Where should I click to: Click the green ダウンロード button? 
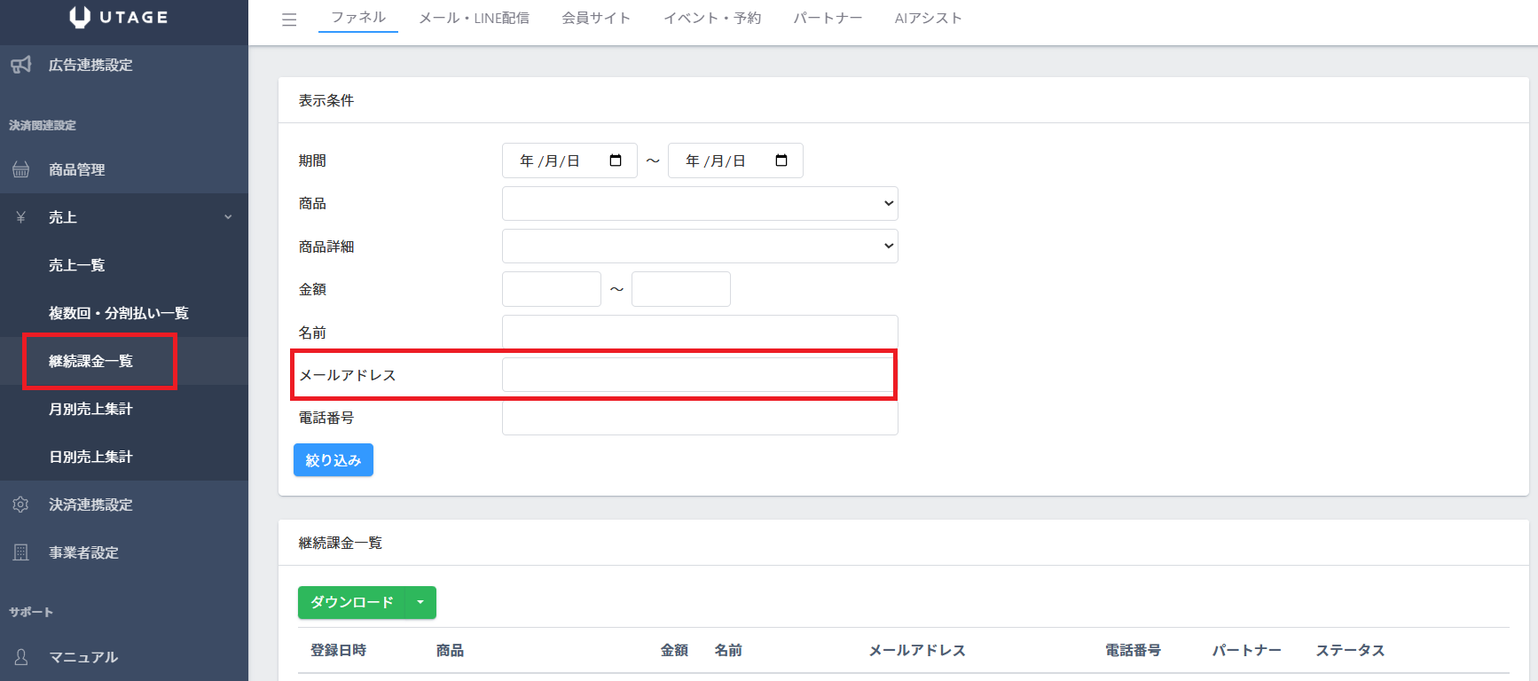[351, 603]
